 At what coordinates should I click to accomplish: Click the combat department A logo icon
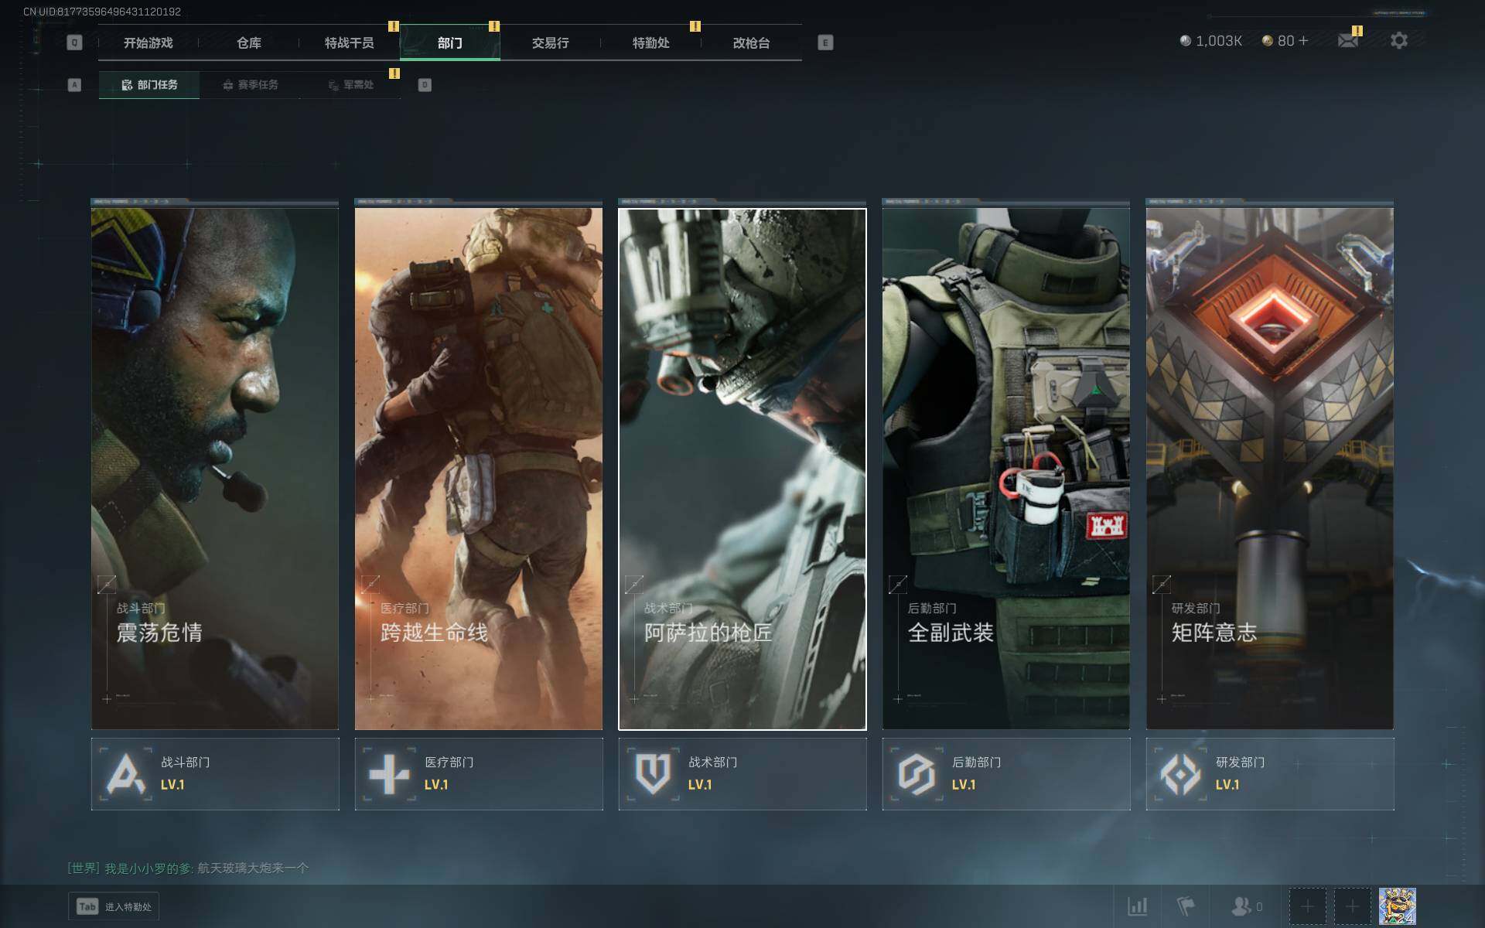tap(125, 773)
